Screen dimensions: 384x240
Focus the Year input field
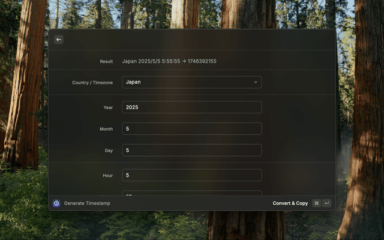[191, 107]
